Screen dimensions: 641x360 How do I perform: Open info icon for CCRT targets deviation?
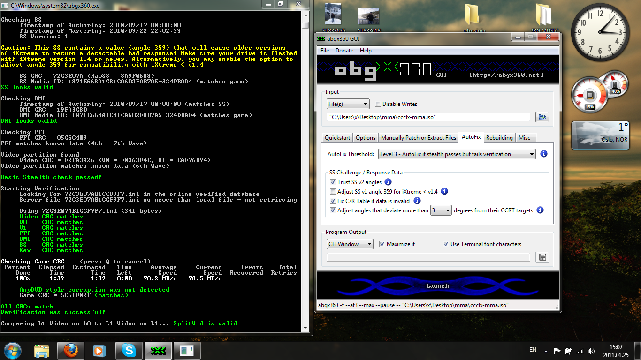point(540,210)
